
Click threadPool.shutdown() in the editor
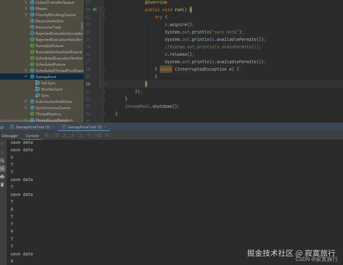pyautogui.click(x=152, y=106)
